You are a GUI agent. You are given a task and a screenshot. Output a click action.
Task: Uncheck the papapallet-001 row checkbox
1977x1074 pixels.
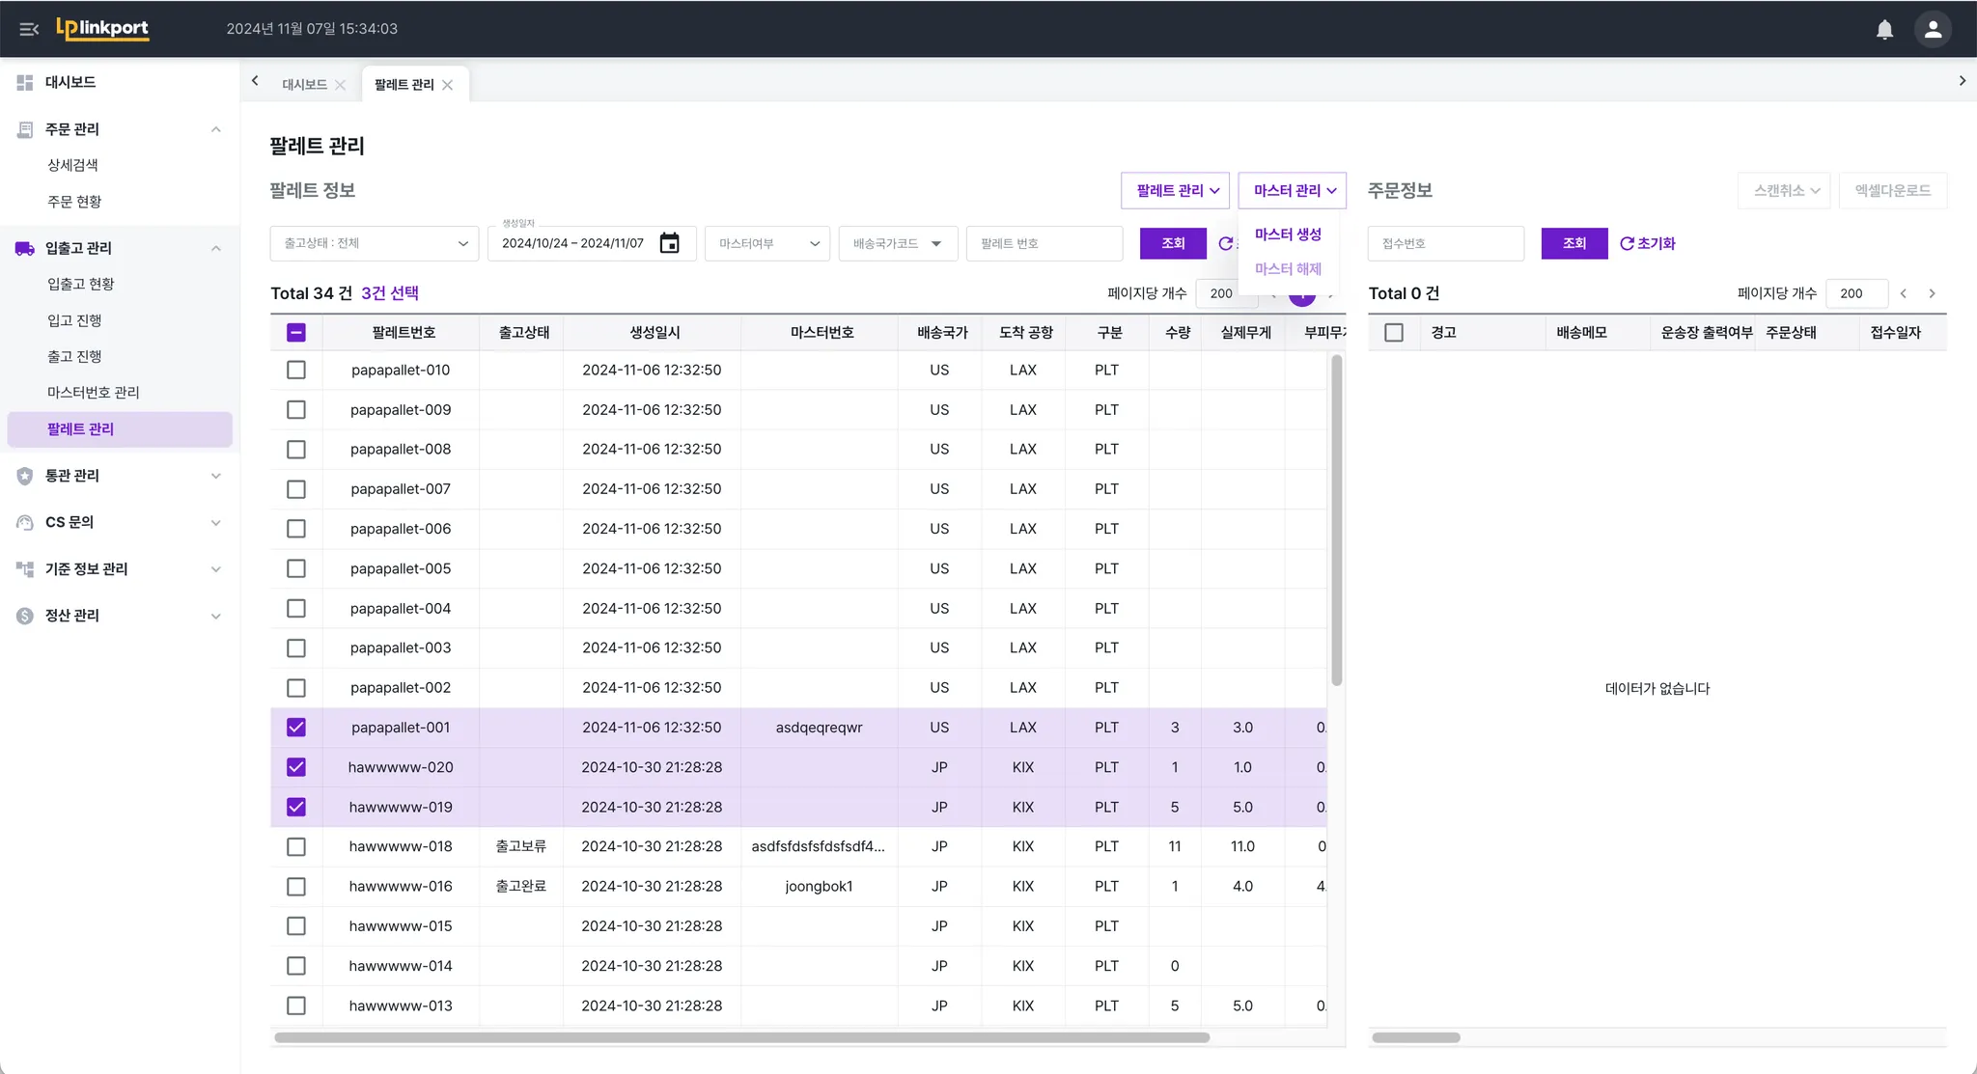coord(296,728)
